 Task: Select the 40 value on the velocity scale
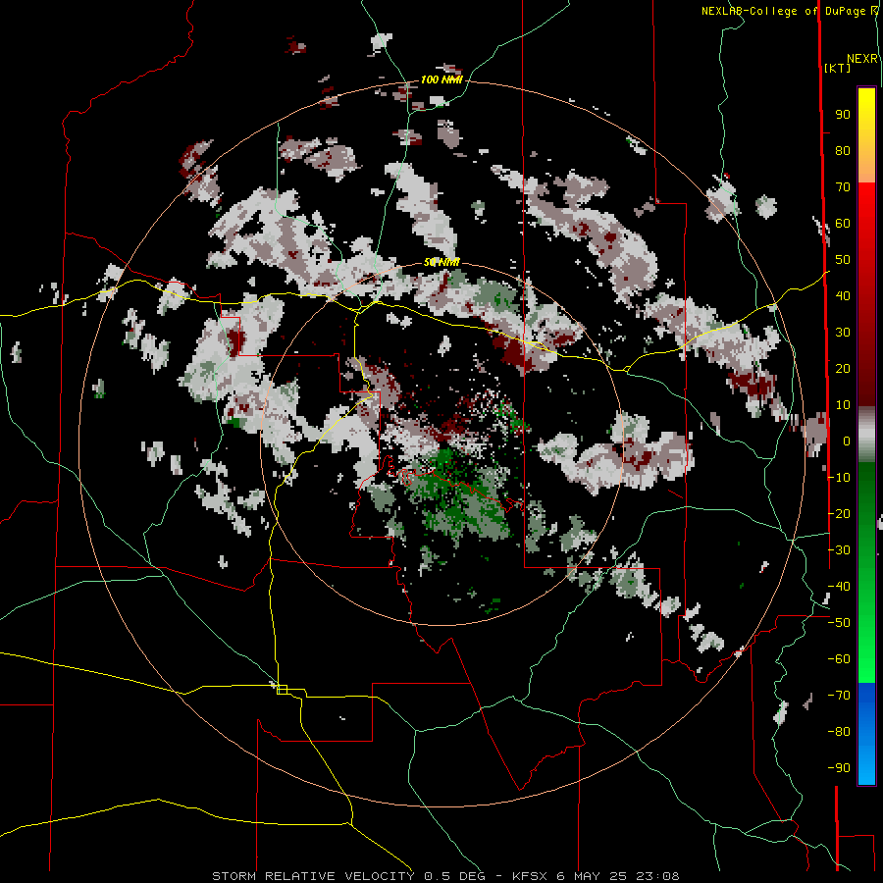point(843,295)
